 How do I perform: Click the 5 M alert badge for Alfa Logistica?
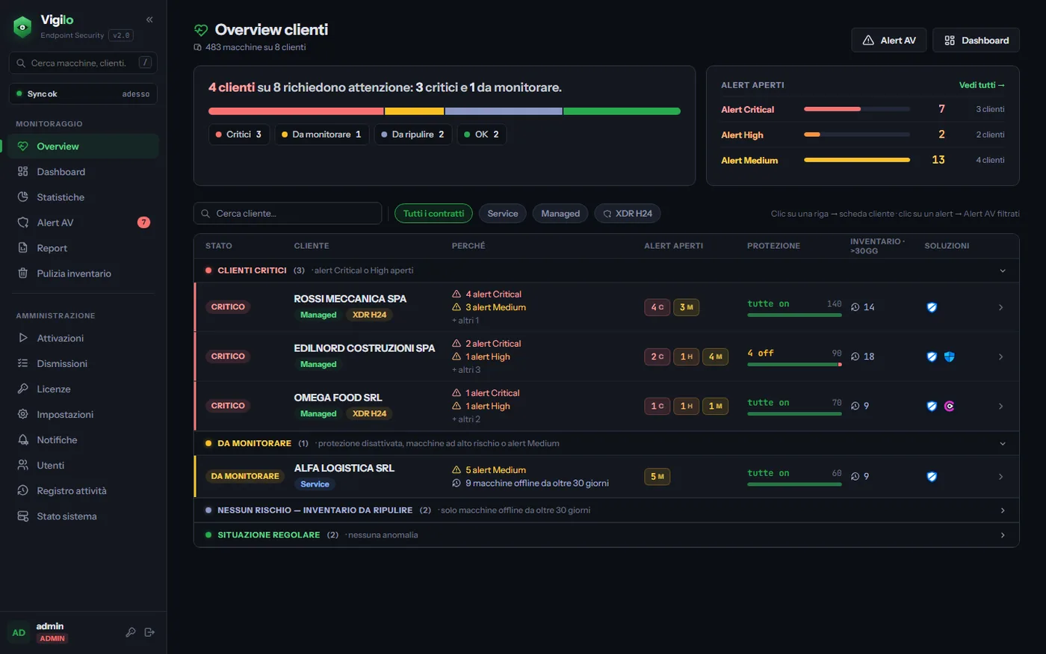click(657, 476)
